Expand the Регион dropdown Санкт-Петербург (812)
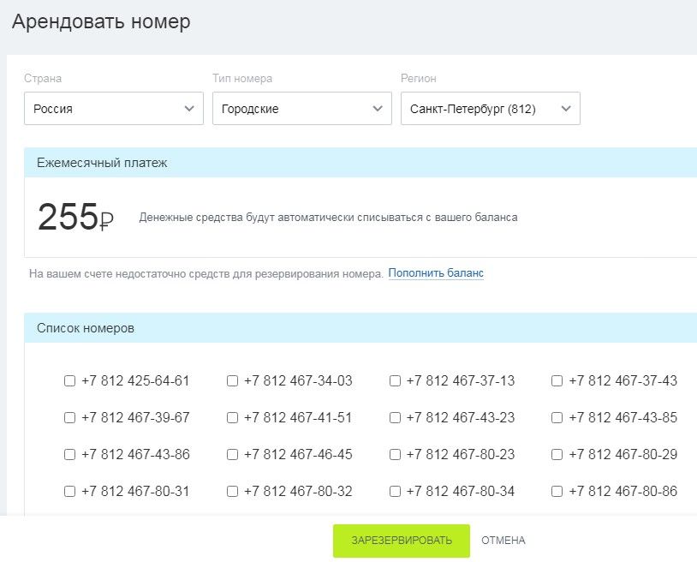697x562 pixels. pyautogui.click(x=491, y=109)
